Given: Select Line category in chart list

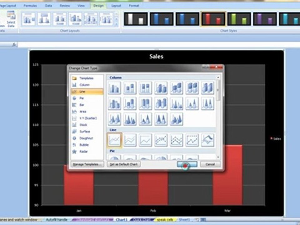Looking at the screenshot, I should (x=87, y=92).
